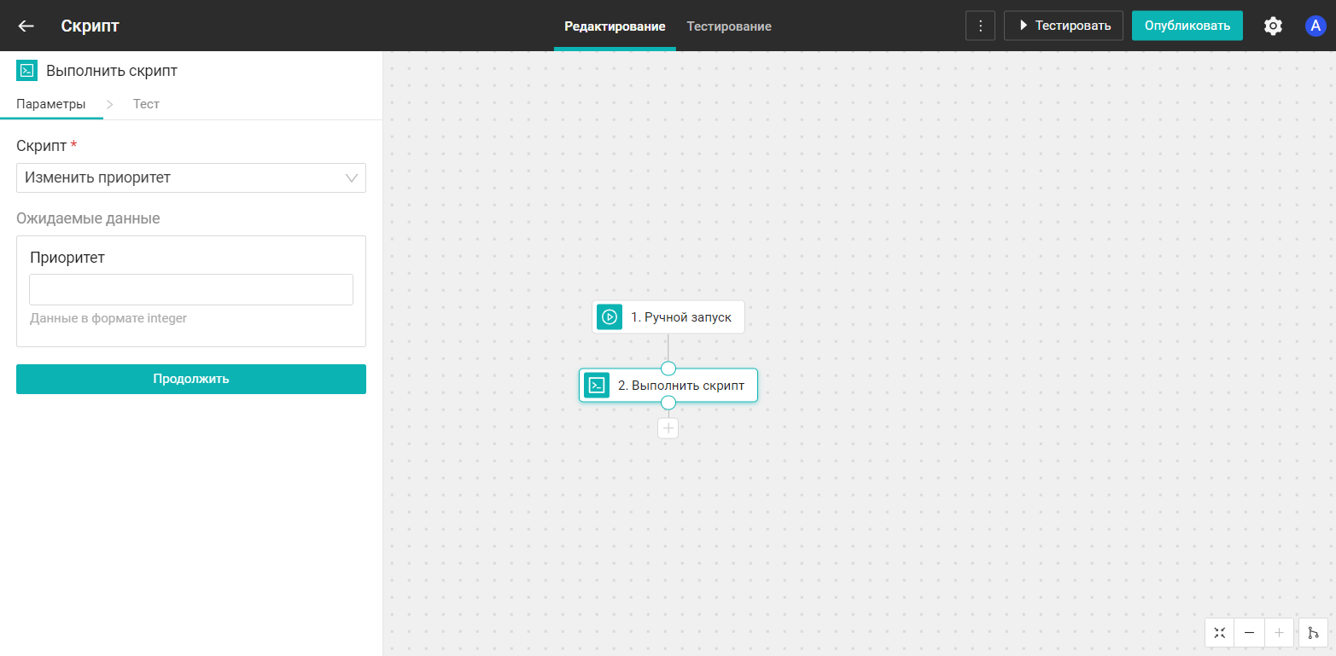
Task: Zoom in the canvas with plus
Action: [x=1278, y=633]
